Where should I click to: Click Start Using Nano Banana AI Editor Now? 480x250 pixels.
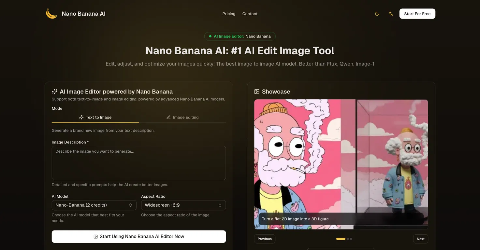138,236
